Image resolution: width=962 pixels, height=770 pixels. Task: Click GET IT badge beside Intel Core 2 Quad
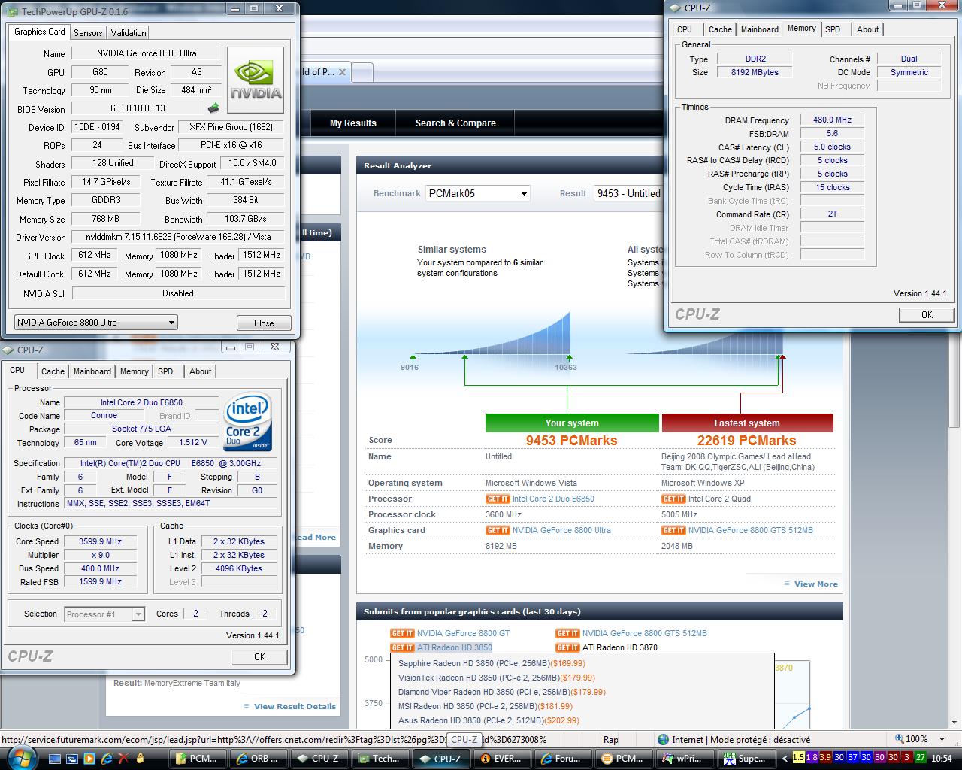[x=673, y=499]
